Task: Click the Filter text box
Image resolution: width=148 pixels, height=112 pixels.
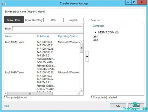Action: point(47,29)
